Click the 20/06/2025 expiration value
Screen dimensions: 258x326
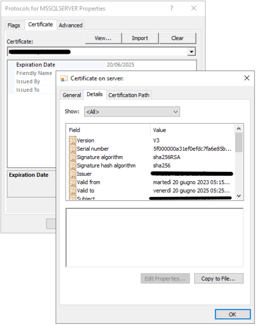[x=120, y=65]
